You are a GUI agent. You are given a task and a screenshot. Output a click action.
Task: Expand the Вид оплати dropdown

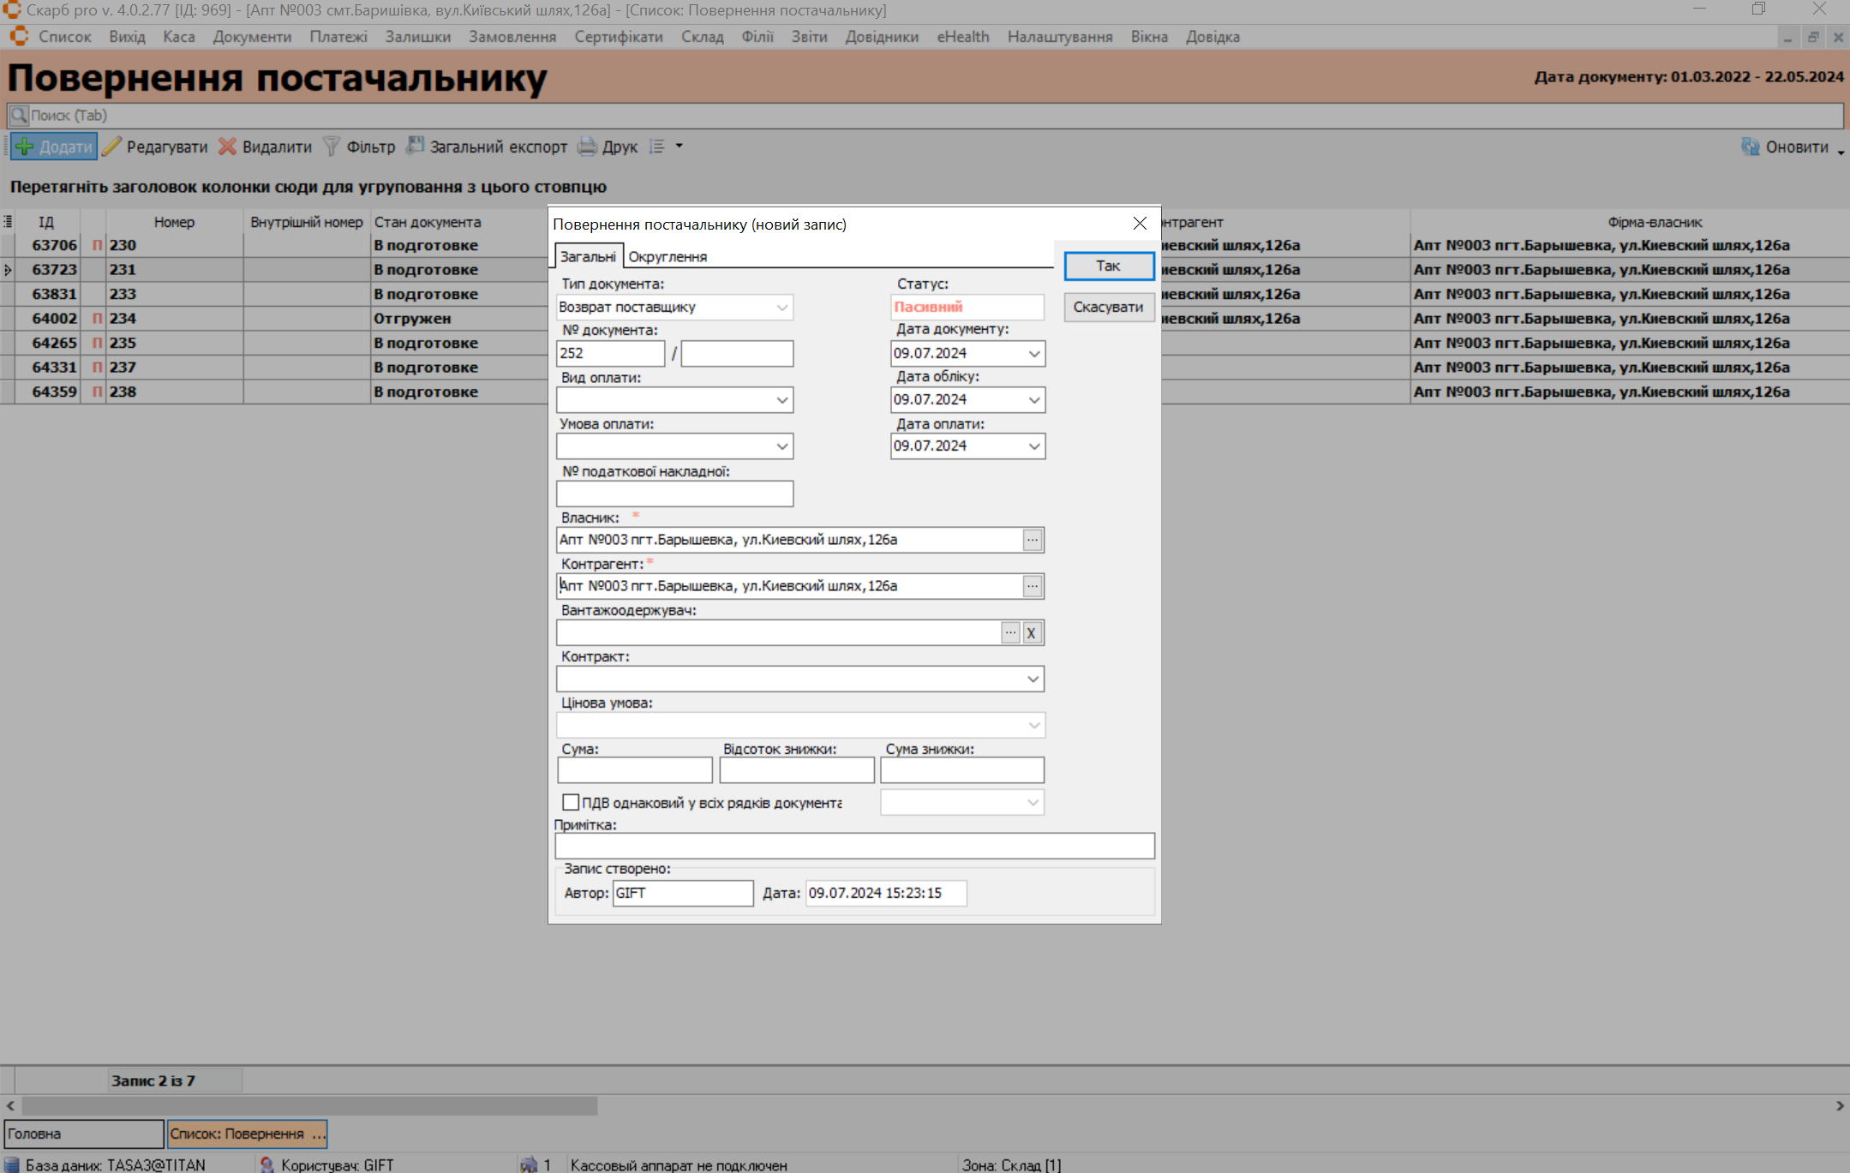(781, 400)
